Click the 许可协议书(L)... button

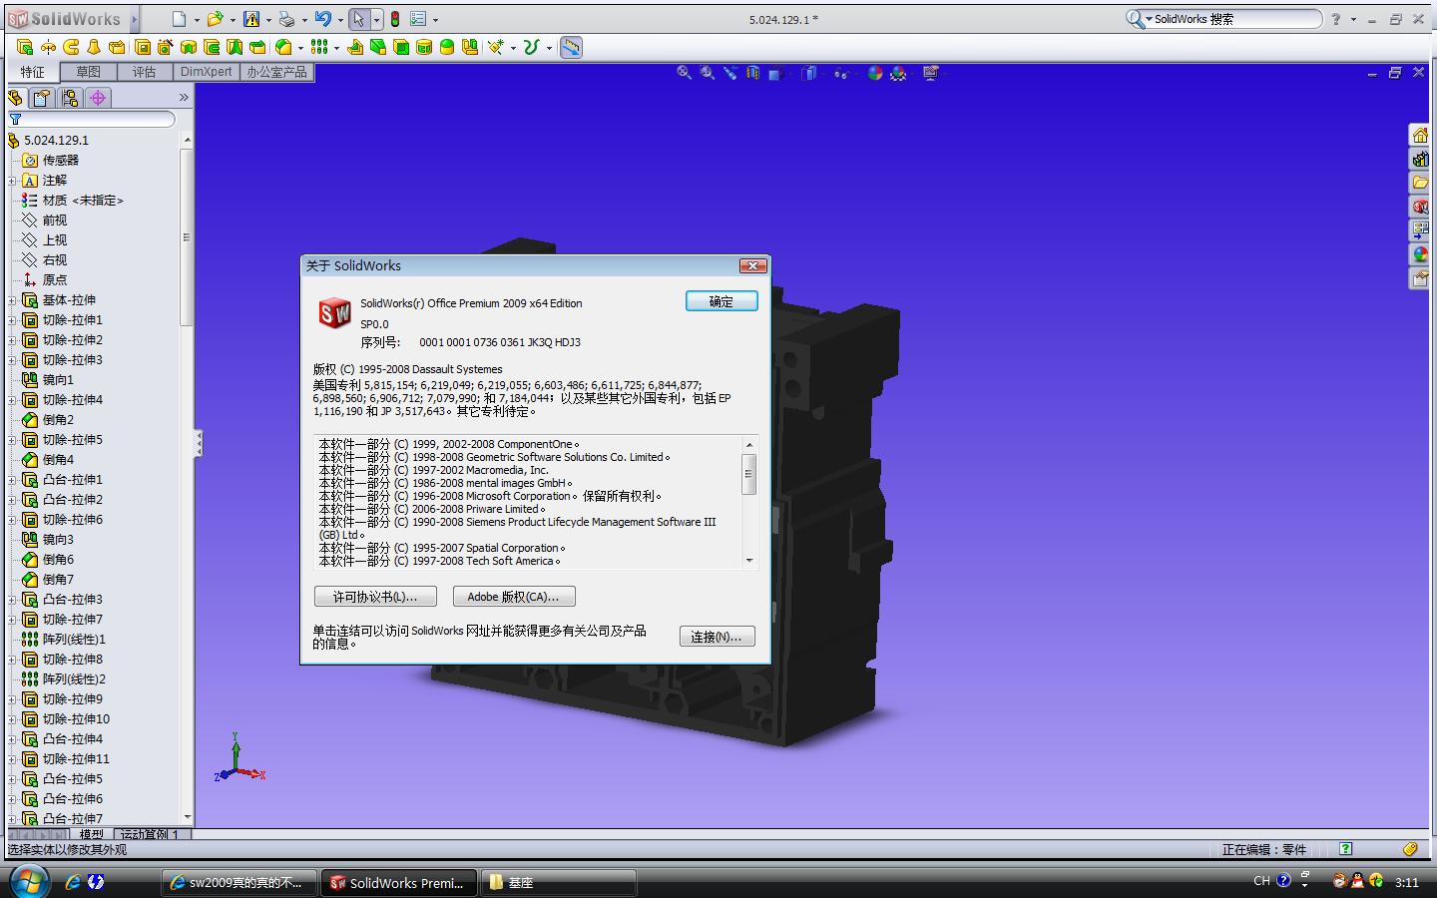pyautogui.click(x=375, y=597)
